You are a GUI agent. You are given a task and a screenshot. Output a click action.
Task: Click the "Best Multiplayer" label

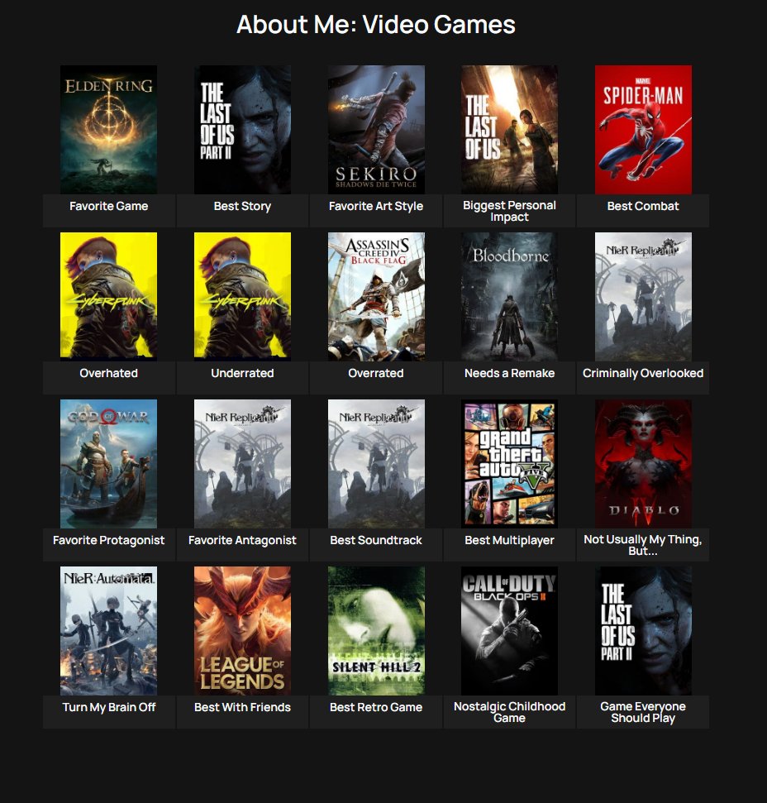510,540
